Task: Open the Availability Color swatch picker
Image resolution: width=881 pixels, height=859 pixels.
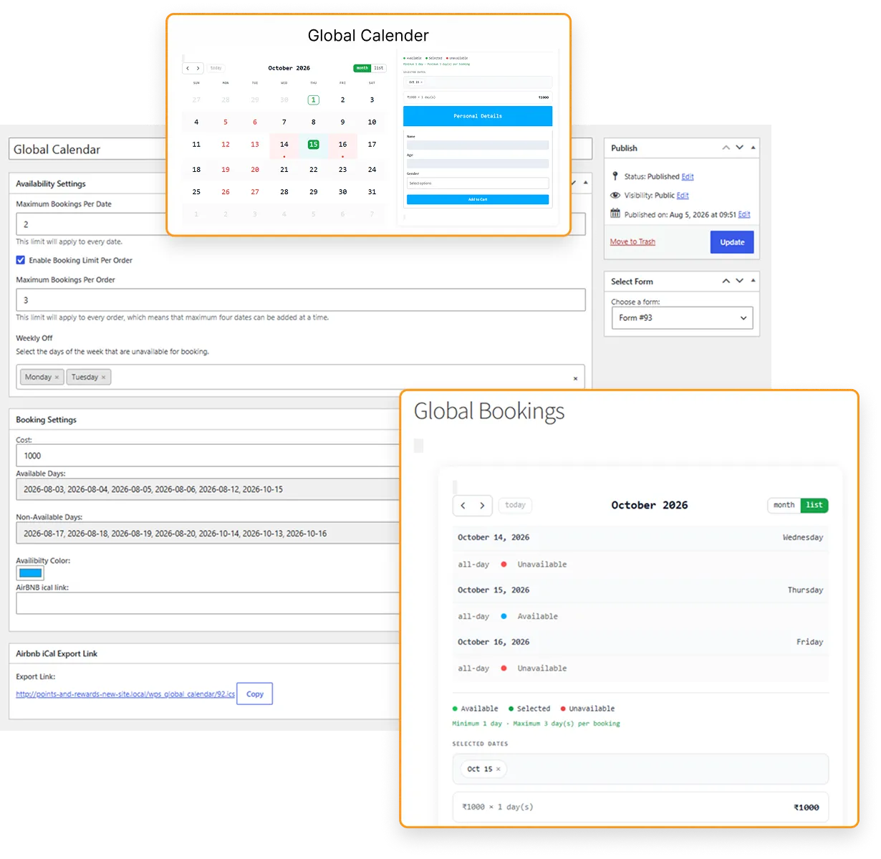Action: (x=30, y=573)
